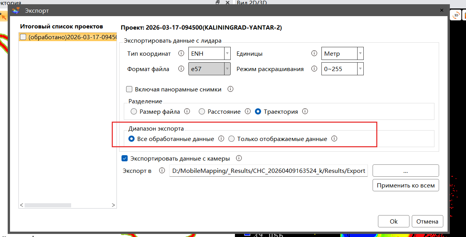
Task: Check the (обработано)2026-03-17 project checkbox
Action: [x=23, y=37]
